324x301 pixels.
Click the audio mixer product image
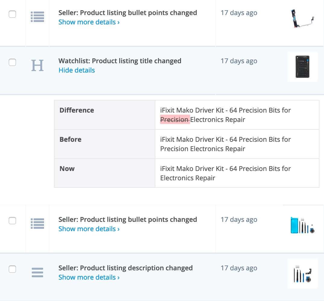[x=302, y=67]
